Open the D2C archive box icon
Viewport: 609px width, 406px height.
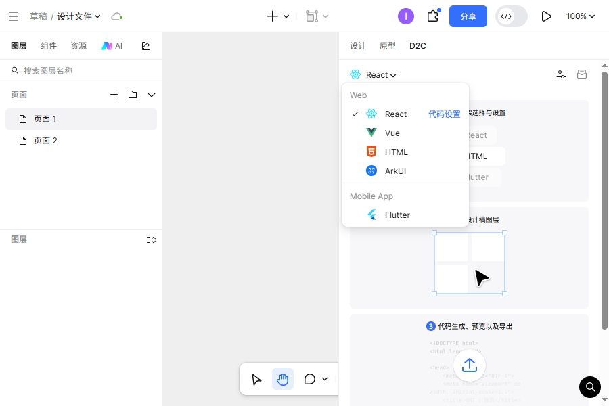582,74
